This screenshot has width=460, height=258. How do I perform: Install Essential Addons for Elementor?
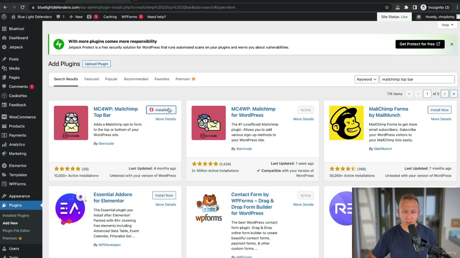[164, 195]
